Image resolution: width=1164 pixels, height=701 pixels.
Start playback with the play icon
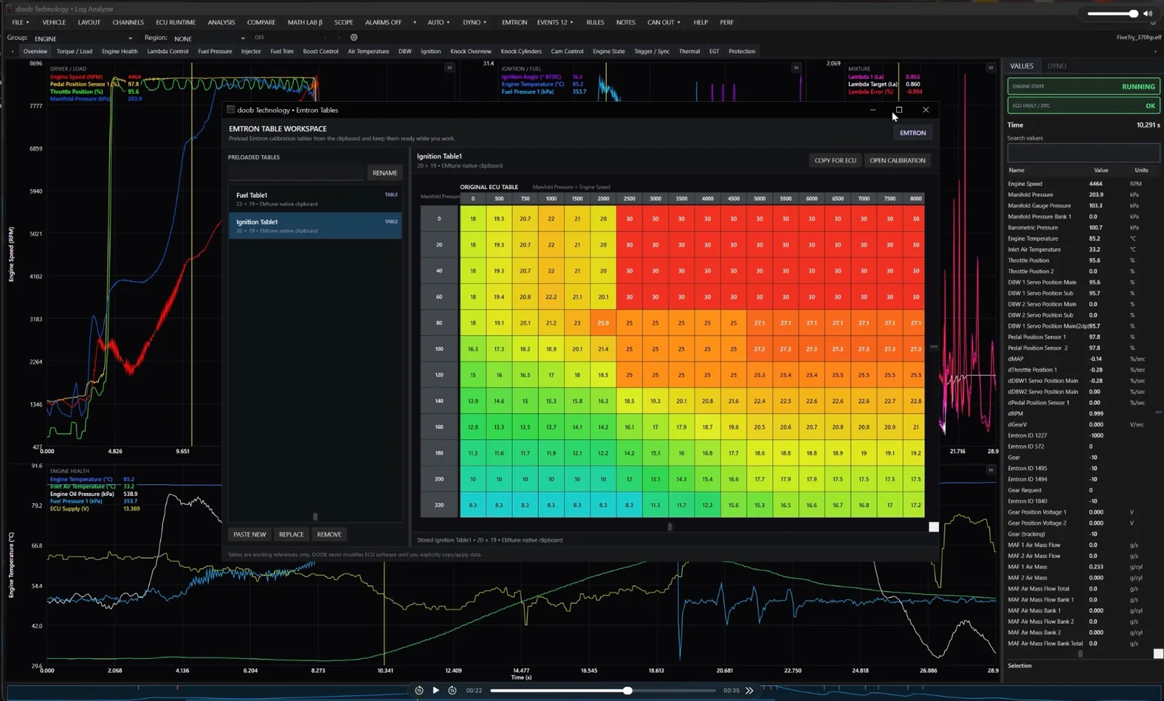[436, 690]
